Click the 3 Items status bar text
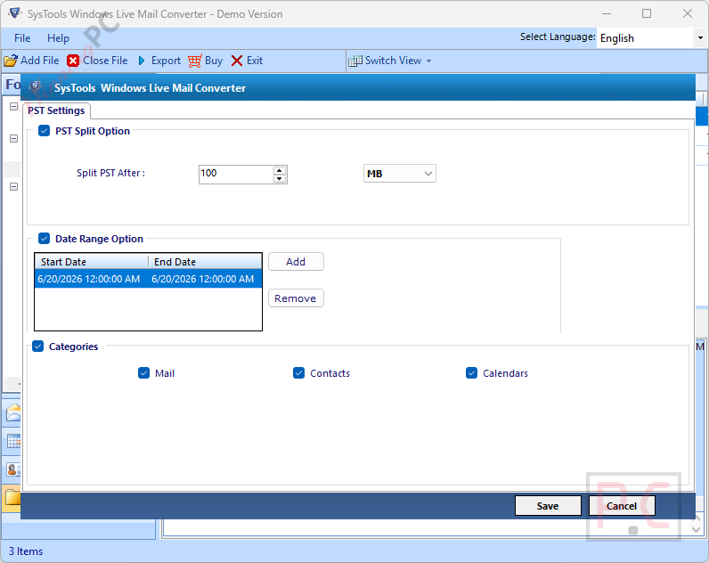 (26, 551)
